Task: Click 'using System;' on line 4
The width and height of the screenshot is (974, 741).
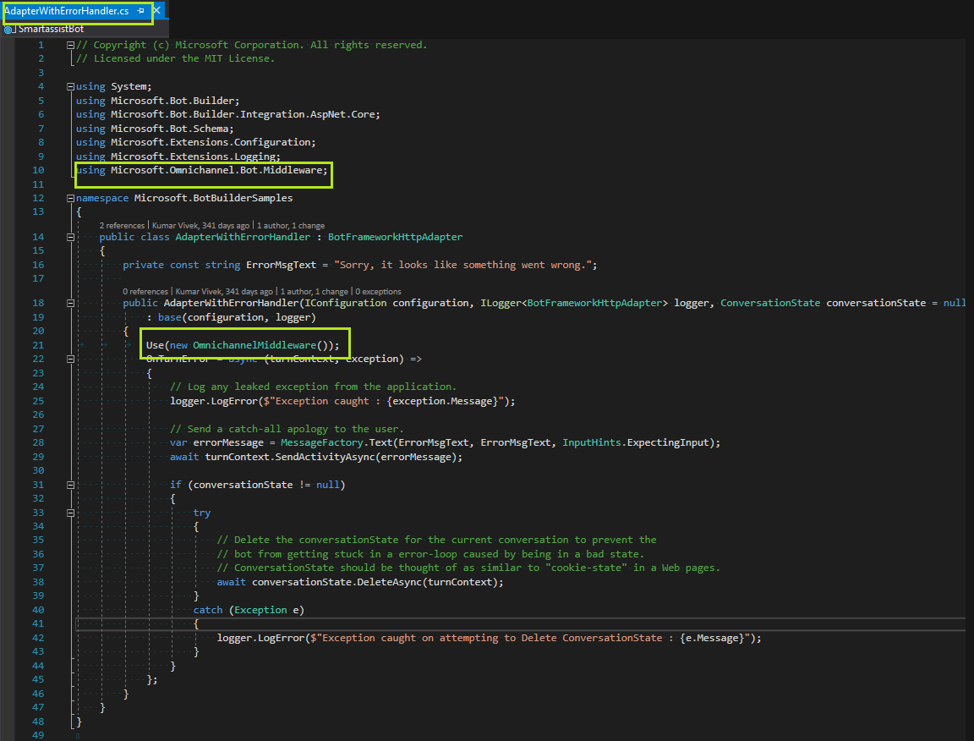Action: coord(113,86)
